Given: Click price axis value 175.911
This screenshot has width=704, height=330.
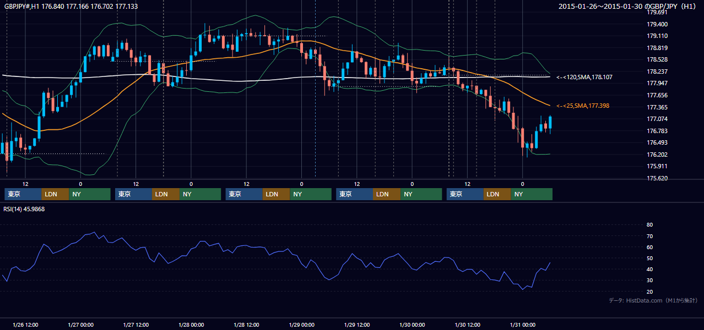Looking at the screenshot, I should 657,166.
